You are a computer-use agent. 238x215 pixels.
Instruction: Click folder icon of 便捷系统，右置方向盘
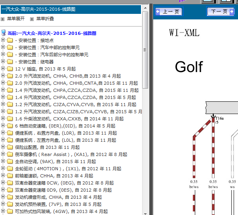pos(10,133)
